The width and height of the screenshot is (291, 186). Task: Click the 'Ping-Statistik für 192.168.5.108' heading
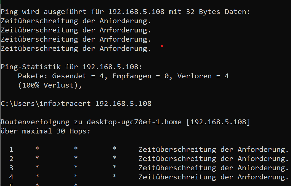point(71,67)
